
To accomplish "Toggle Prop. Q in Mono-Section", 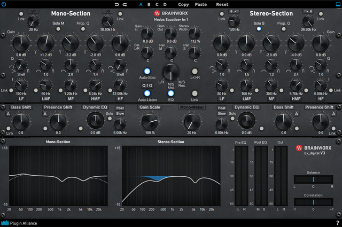I will click(83, 29).
